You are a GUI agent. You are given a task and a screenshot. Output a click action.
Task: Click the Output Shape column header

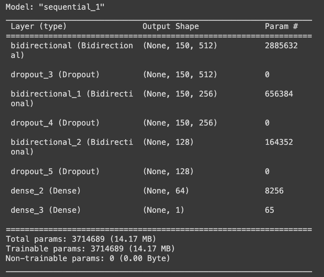(x=171, y=26)
